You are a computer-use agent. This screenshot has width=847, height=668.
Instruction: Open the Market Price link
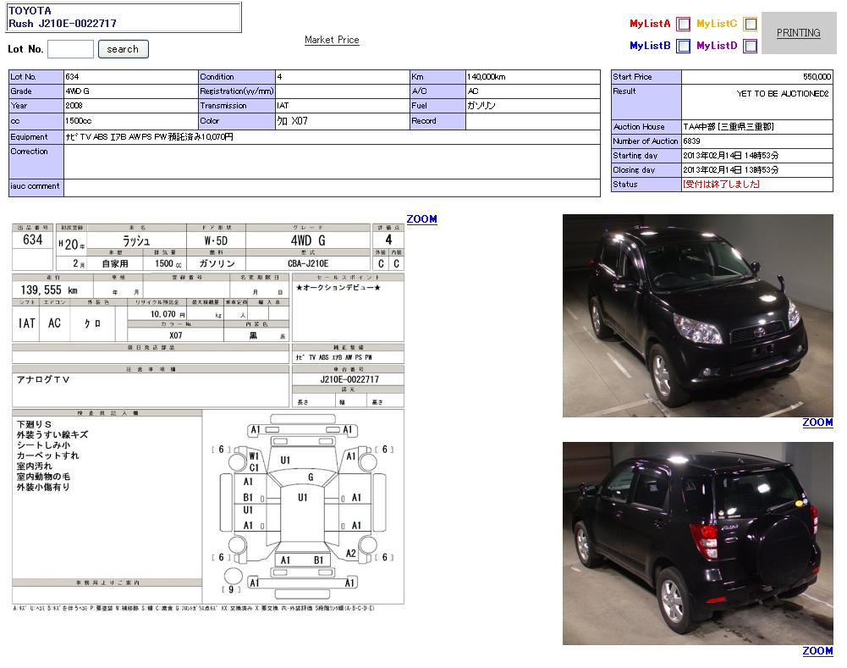(x=332, y=40)
